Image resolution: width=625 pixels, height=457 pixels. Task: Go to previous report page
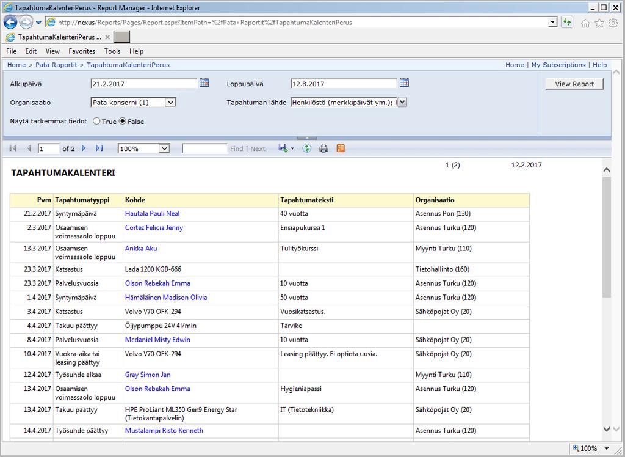(x=28, y=148)
